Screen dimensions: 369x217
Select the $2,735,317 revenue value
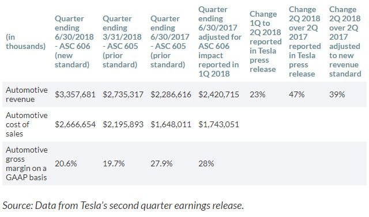(123, 94)
